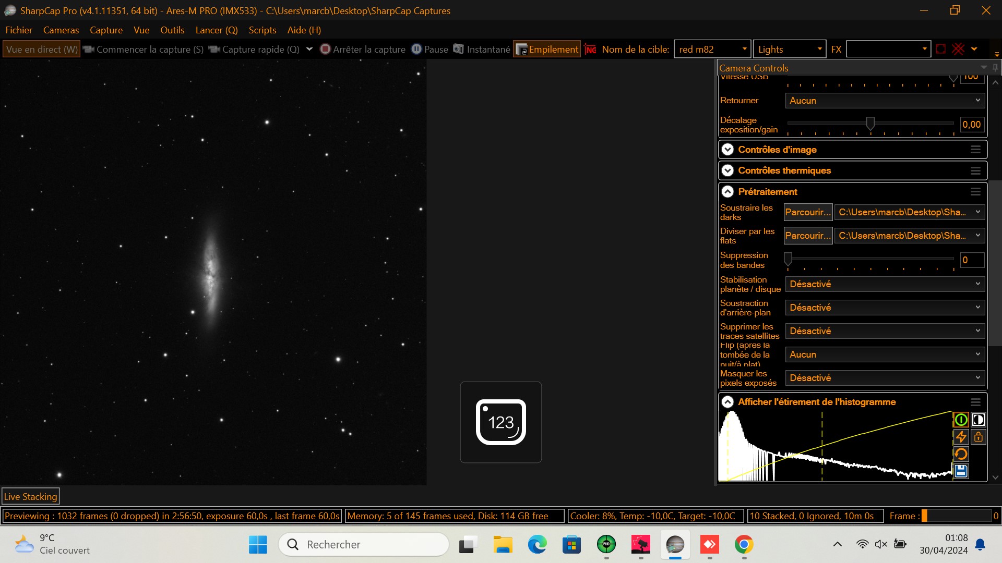Viewport: 1002px width, 563px height.
Task: Open the Outils menu
Action: click(x=172, y=30)
